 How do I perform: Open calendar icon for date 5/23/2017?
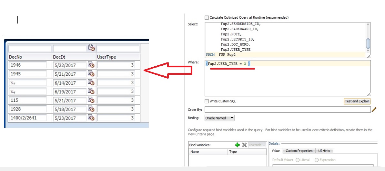91,118
